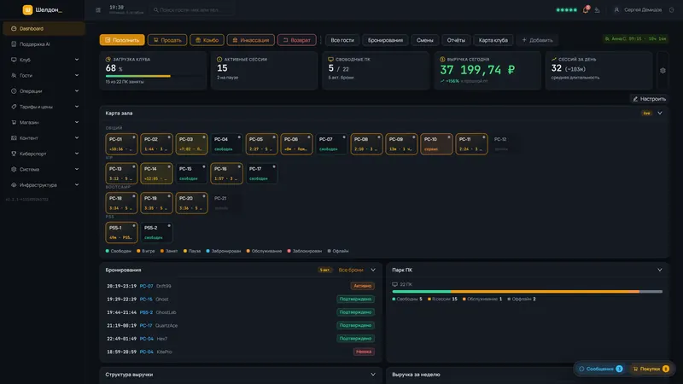The image size is (683, 384).
Task: Expand the Операции sidebar section
Action: tap(44, 91)
